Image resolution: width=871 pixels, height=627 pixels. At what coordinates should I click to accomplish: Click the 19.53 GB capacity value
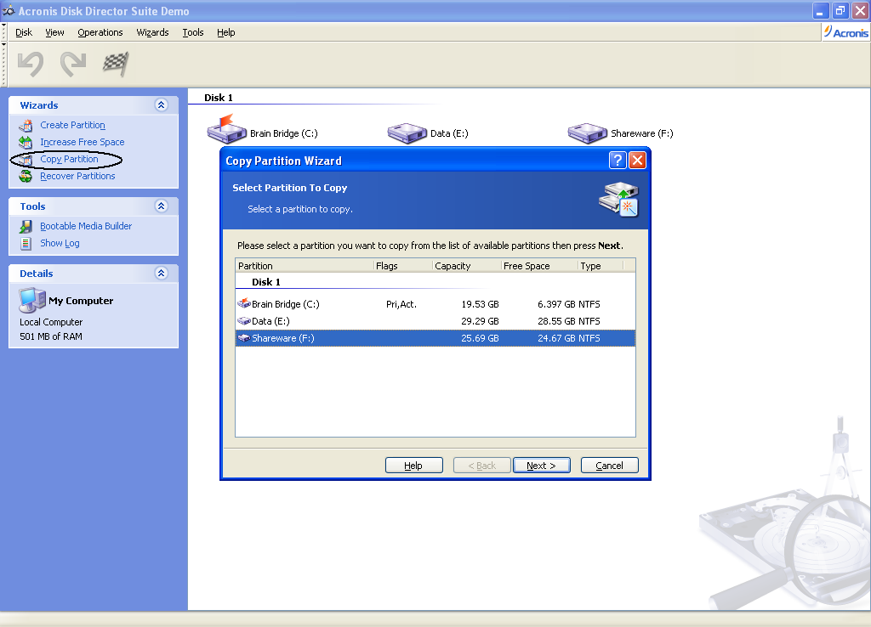(x=480, y=304)
